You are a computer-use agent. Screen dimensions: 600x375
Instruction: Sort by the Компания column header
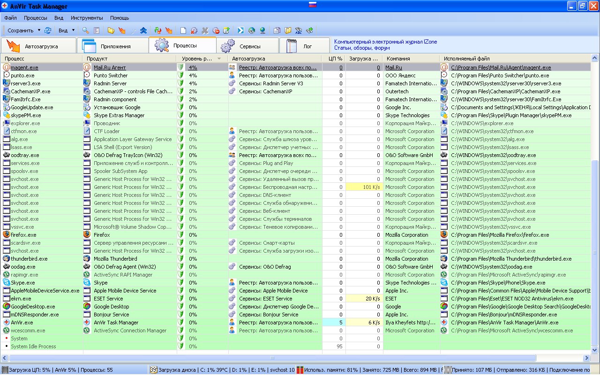(x=411, y=59)
